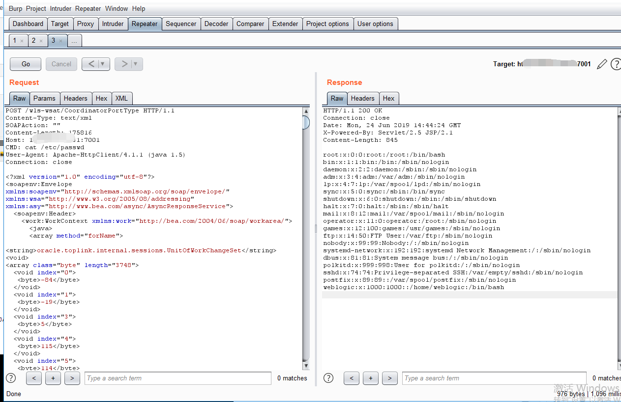Image resolution: width=621 pixels, height=402 pixels.
Task: Switch to the Extender tab
Action: tap(285, 24)
